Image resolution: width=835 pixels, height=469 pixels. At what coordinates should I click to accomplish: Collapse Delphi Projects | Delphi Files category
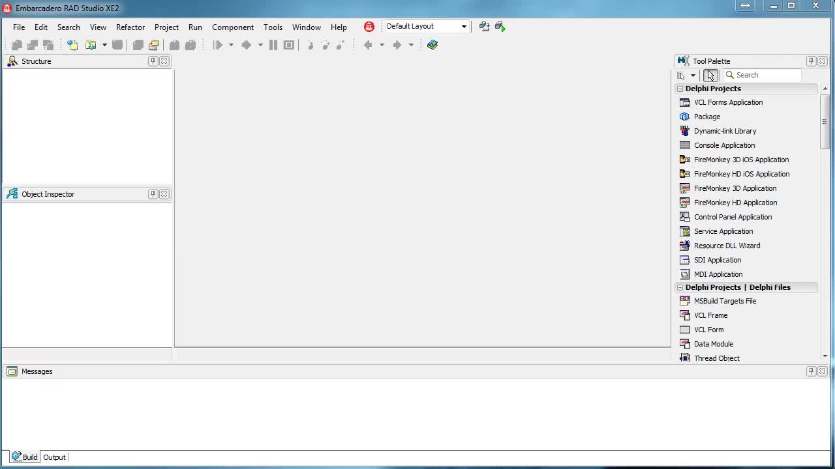[680, 287]
